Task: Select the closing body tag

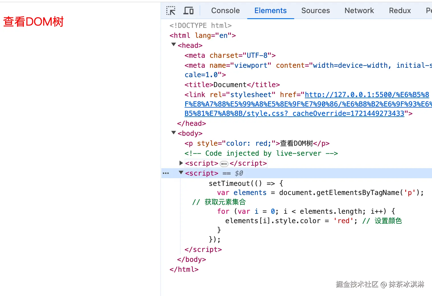Action: pyautogui.click(x=192, y=260)
